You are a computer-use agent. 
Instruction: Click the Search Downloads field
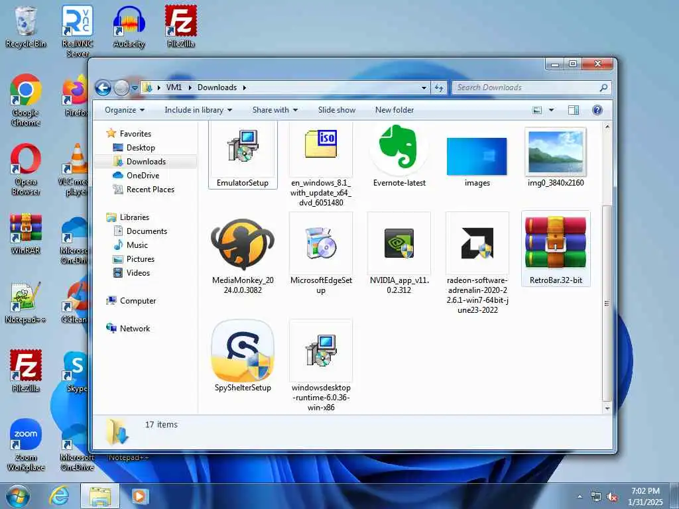click(532, 87)
